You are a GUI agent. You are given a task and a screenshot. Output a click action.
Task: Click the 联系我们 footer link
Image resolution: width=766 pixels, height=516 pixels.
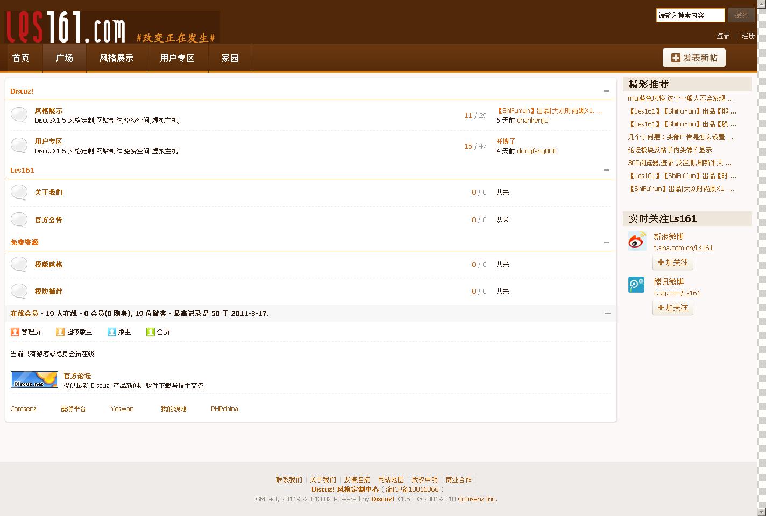click(x=289, y=480)
